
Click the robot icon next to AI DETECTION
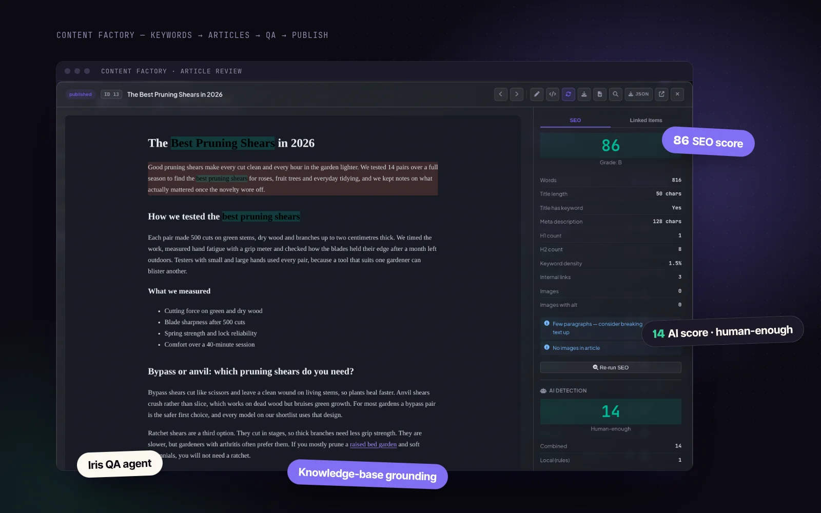coord(543,391)
